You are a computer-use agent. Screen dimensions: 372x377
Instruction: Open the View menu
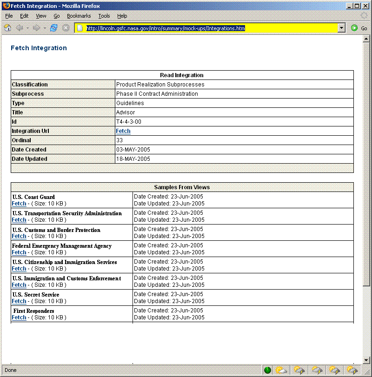coord(41,16)
